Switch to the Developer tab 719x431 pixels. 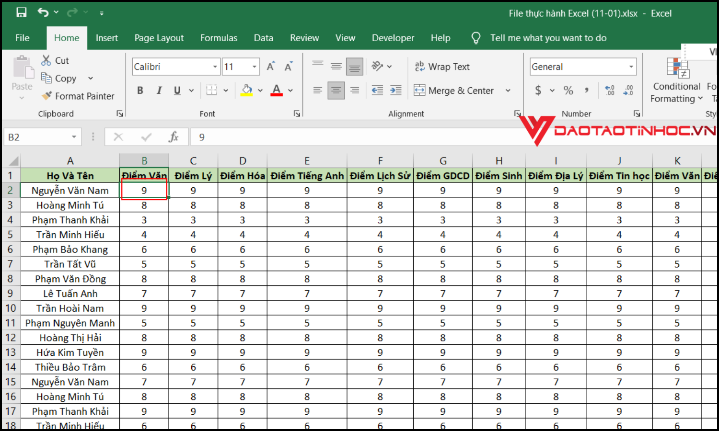(x=393, y=38)
